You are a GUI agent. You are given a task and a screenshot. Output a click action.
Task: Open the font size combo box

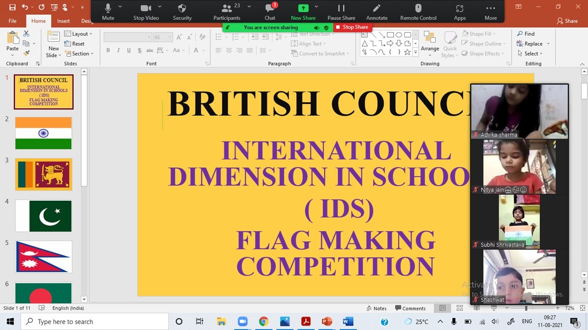coord(163,37)
